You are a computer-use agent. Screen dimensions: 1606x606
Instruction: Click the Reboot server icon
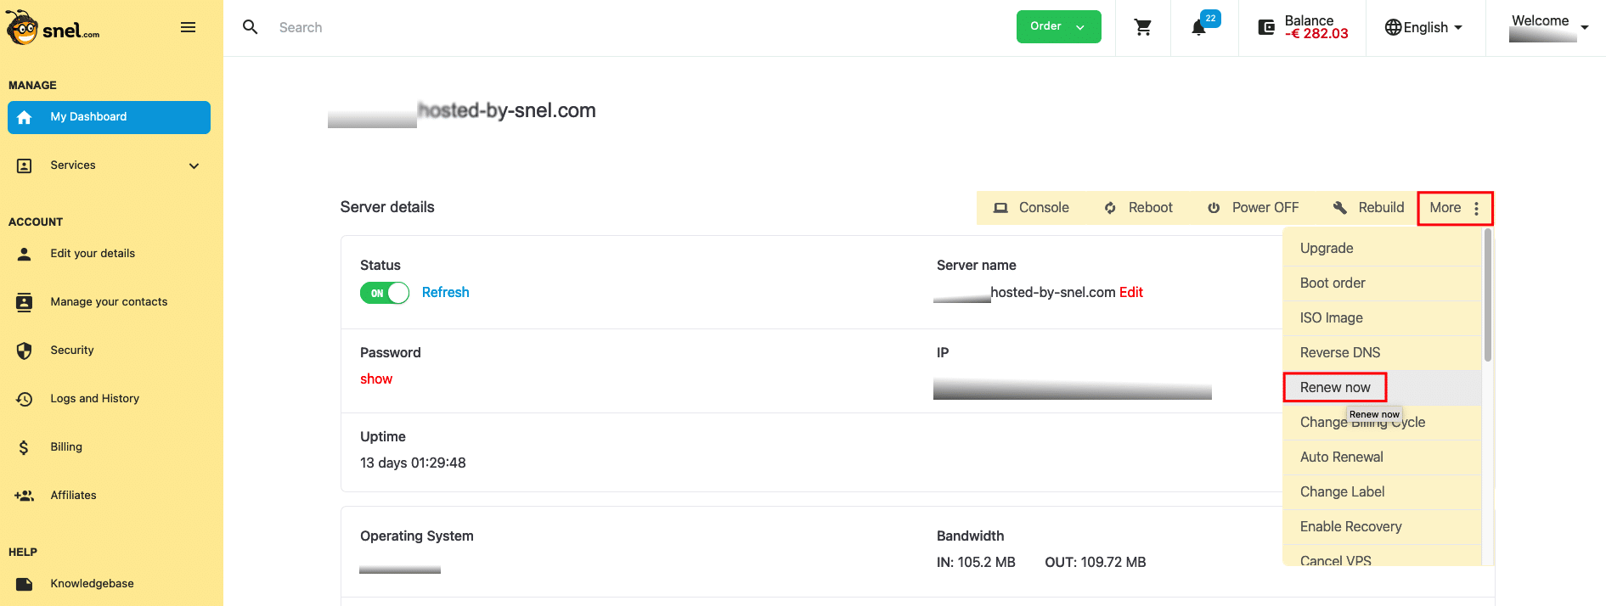1110,208
